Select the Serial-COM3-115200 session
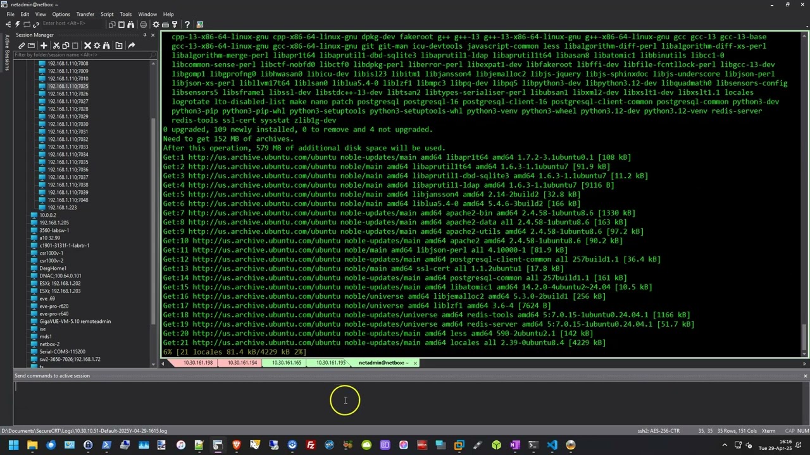Viewport: 810px width, 455px height. click(x=62, y=352)
